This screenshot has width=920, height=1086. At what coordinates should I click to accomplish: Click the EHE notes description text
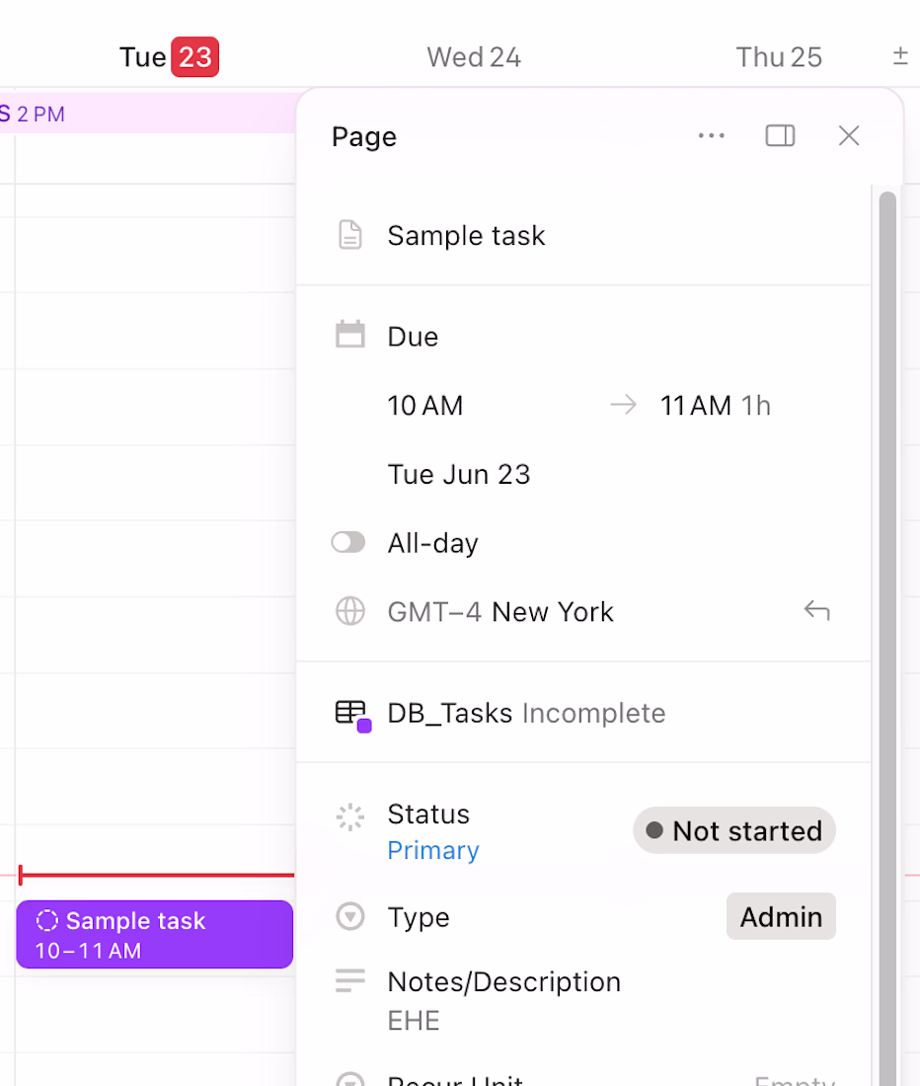pos(414,1020)
